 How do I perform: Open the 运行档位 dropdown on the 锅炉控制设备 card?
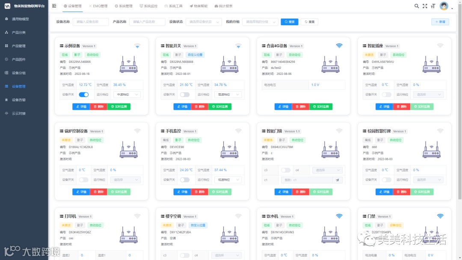(125, 180)
